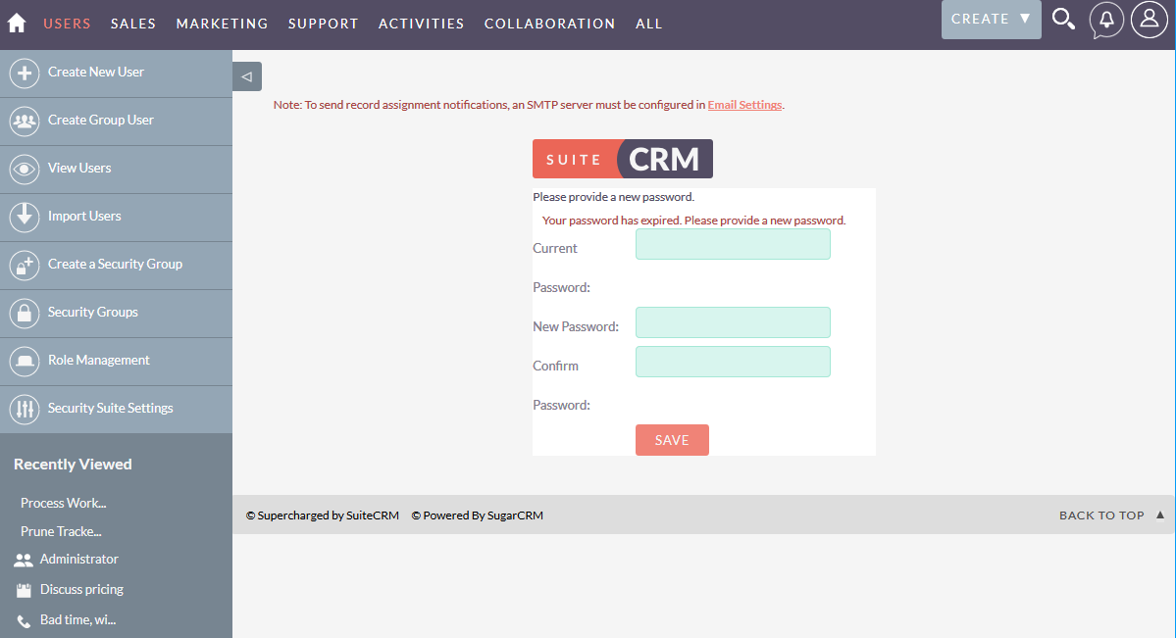Focus the Current Password field

coord(733,244)
